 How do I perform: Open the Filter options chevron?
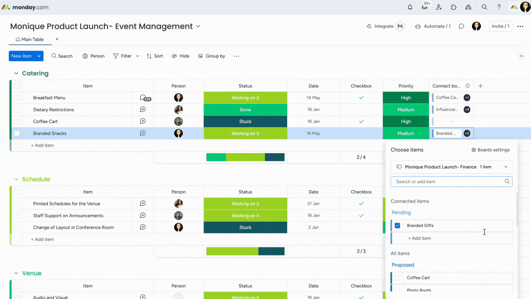coord(137,56)
